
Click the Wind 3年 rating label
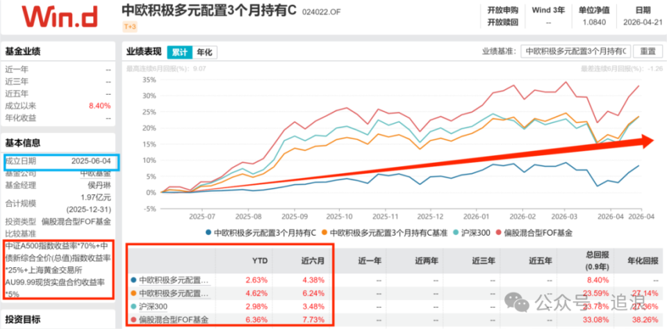point(548,10)
